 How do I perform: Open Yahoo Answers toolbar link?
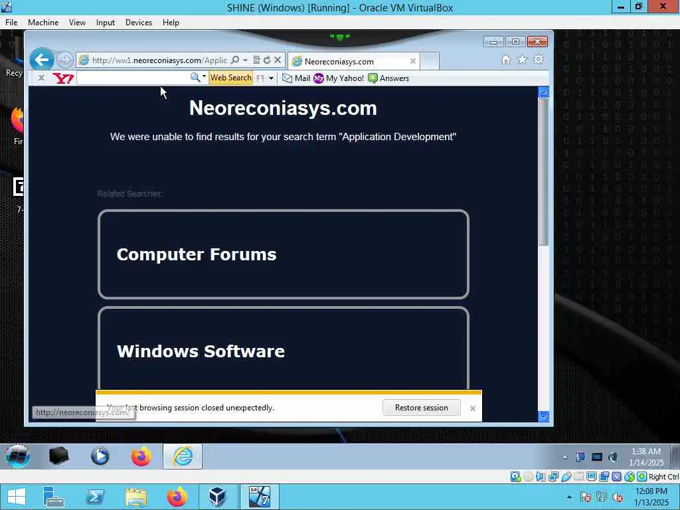pos(388,78)
